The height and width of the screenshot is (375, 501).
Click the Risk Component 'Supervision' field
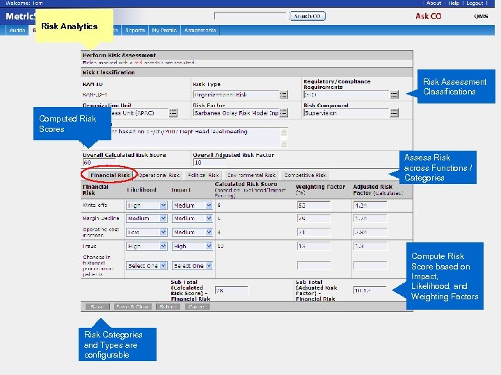coord(347,113)
